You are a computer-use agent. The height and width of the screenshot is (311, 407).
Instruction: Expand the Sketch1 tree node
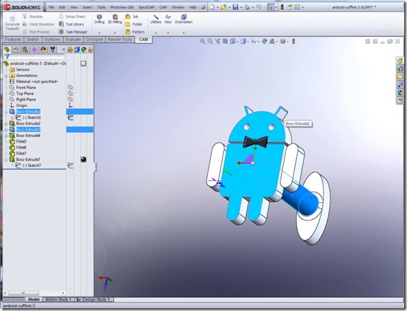tap(13, 118)
